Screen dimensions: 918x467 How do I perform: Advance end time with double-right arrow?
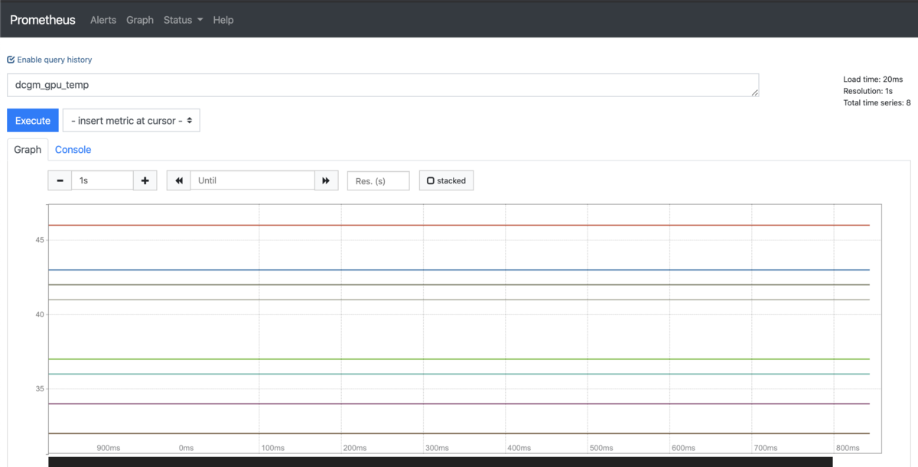(x=326, y=180)
